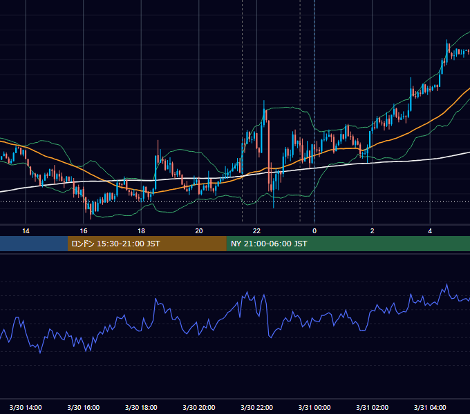This screenshot has height=414, width=470.
Task: Click the 3/31 02:00 time label
Action: pyautogui.click(x=373, y=407)
